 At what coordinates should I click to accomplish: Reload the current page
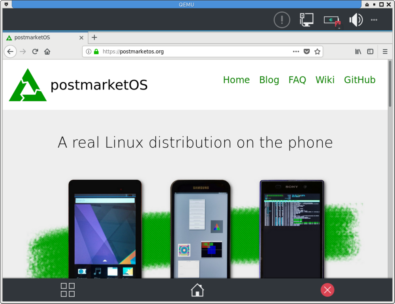click(35, 51)
